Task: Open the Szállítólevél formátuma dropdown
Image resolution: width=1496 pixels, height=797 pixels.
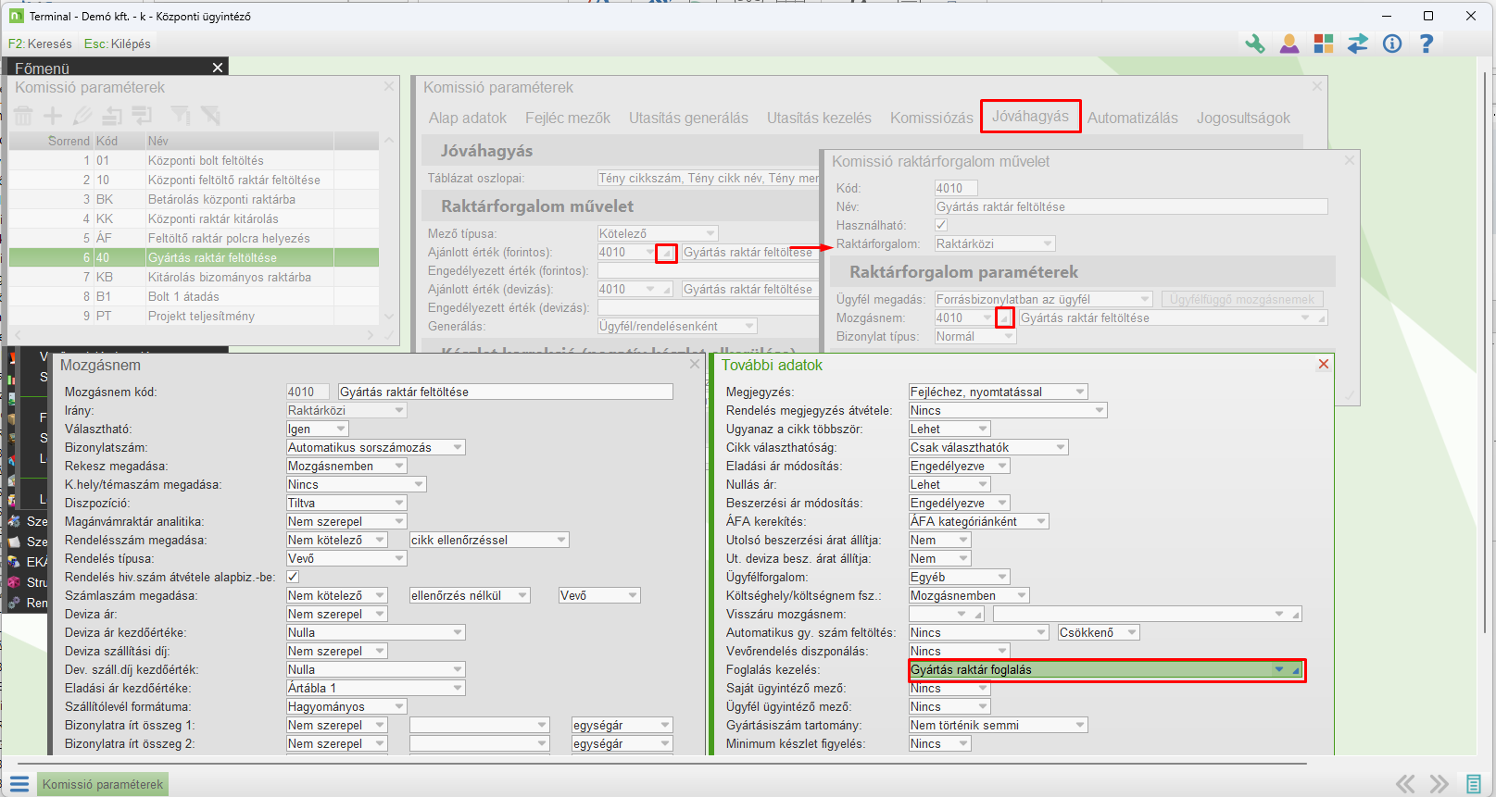Action: pos(346,706)
